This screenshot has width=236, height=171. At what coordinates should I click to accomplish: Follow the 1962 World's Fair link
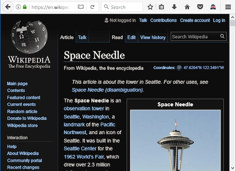84,157
